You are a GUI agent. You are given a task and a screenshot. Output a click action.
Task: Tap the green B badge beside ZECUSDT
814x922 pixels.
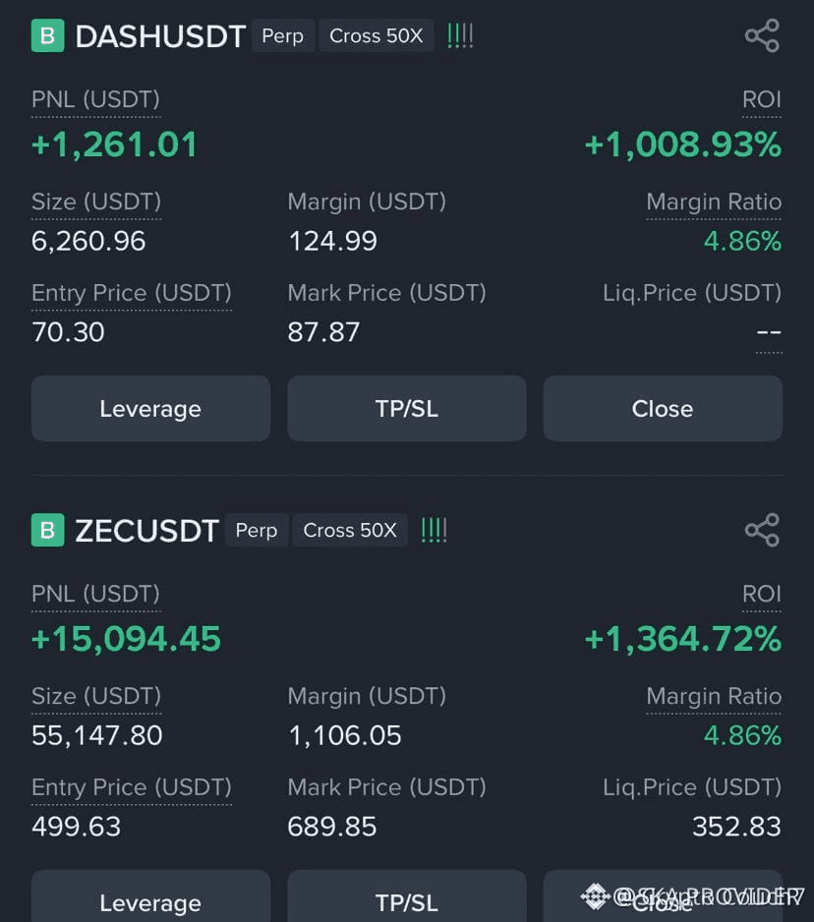point(47,531)
